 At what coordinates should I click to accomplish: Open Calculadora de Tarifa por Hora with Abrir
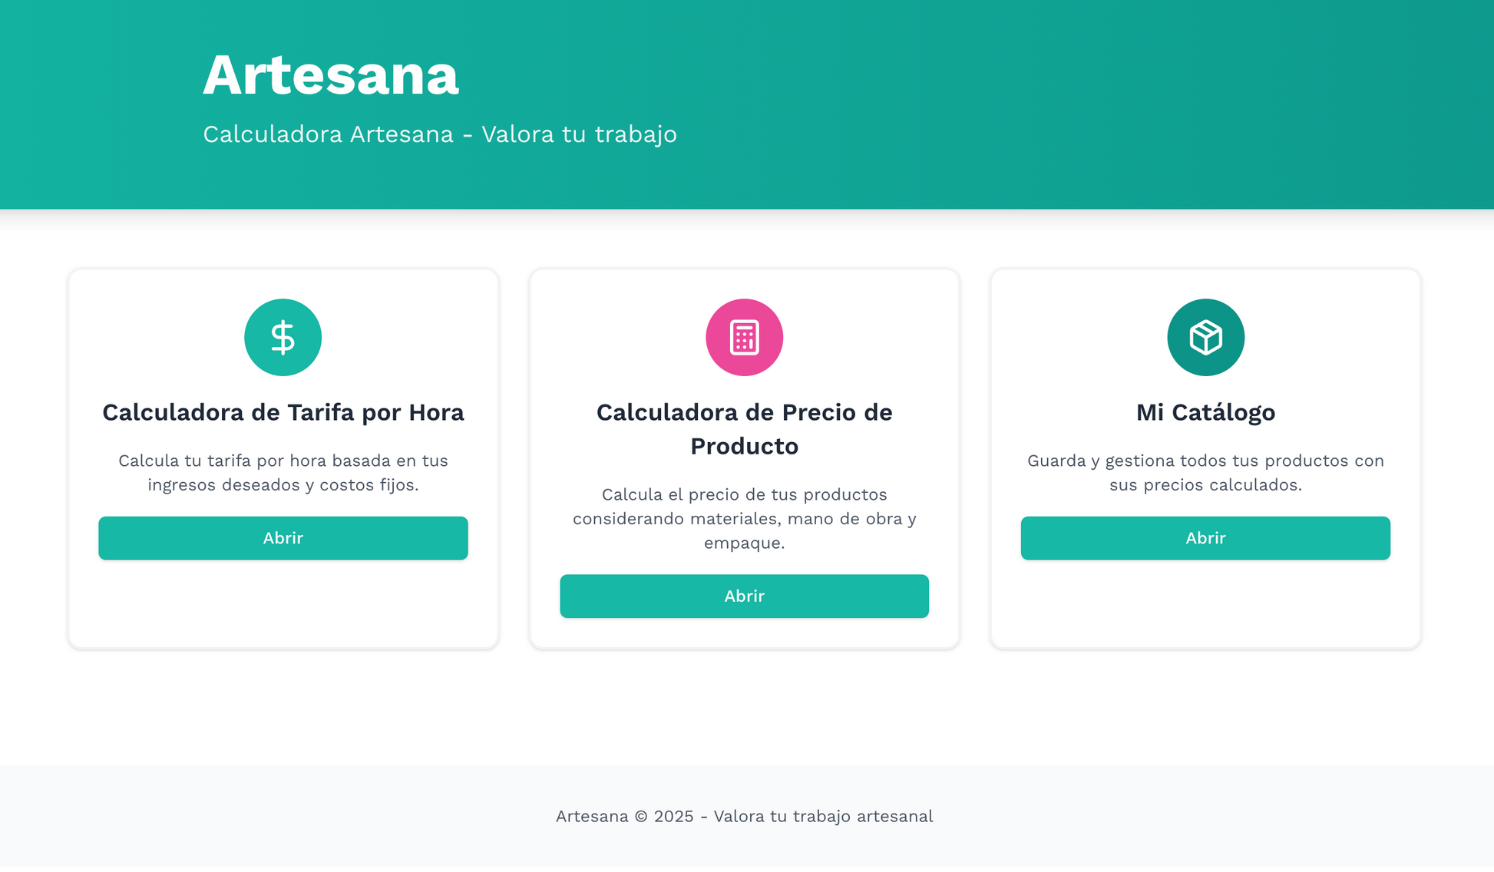[283, 538]
